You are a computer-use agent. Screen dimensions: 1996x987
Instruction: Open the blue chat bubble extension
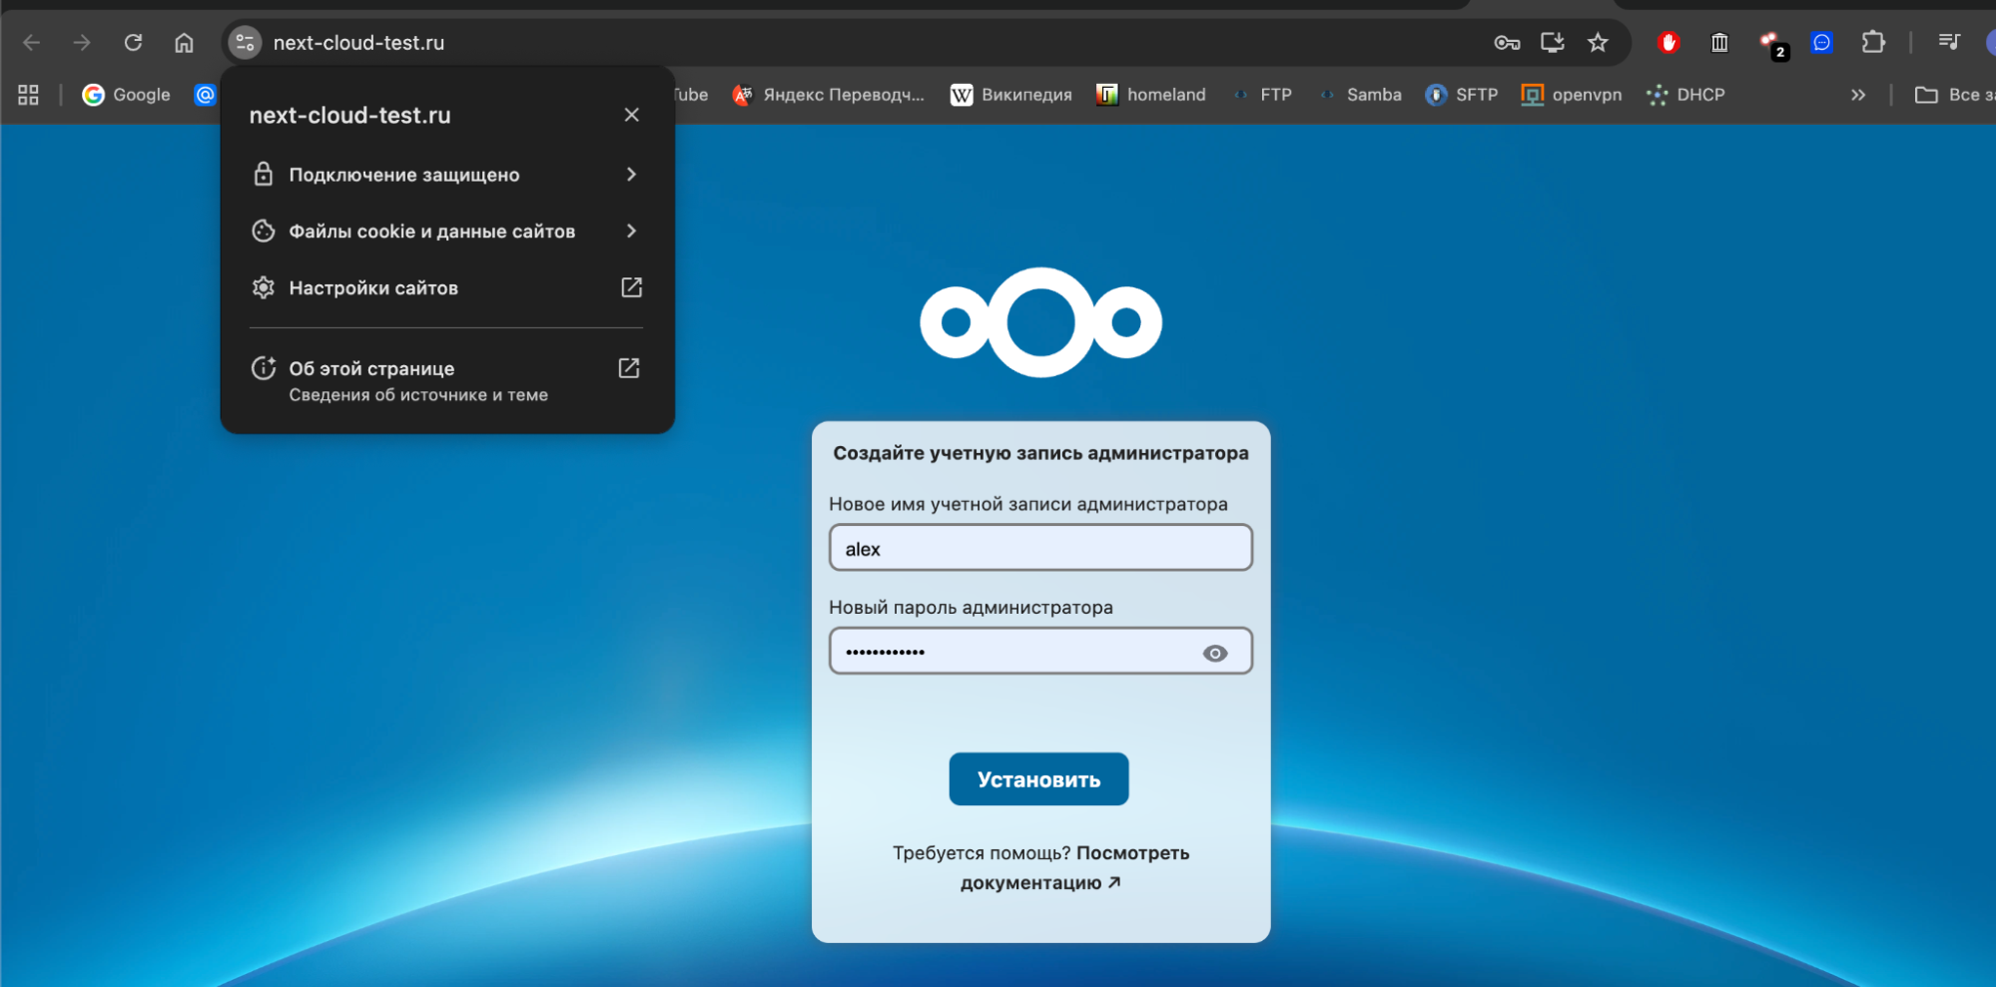click(1822, 42)
